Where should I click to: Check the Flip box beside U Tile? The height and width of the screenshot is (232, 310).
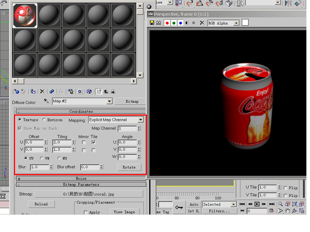(x=286, y=188)
